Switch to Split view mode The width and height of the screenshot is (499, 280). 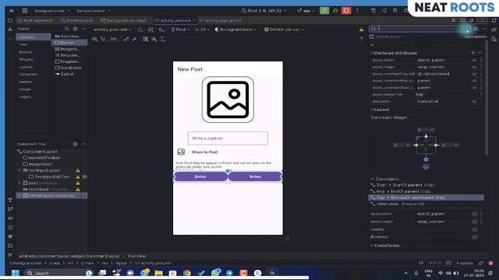(462, 21)
